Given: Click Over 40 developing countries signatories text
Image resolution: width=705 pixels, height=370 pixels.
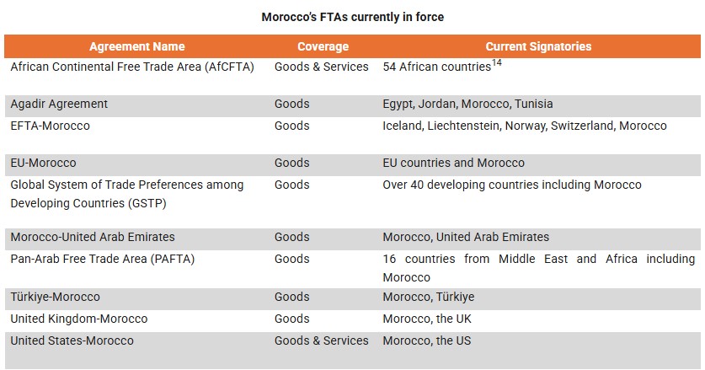Looking at the screenshot, I should (x=511, y=185).
